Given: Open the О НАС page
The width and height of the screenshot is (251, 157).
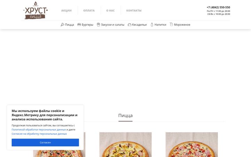Looking at the screenshot, I should coord(111,10).
